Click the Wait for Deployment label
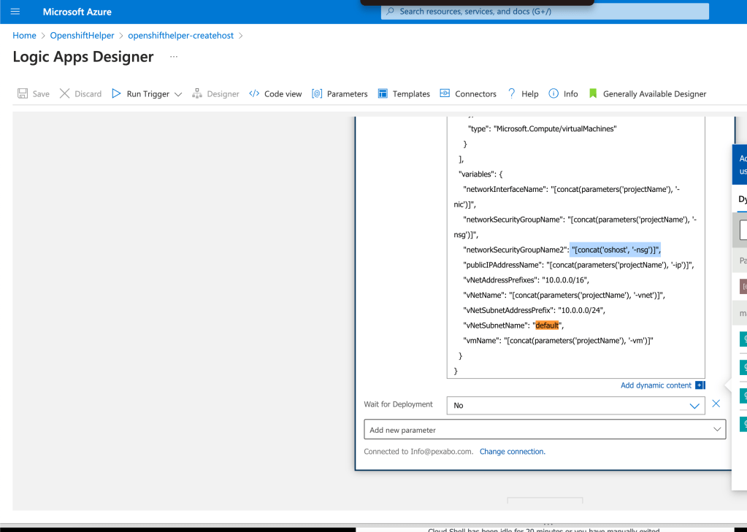The image size is (747, 532). click(398, 404)
